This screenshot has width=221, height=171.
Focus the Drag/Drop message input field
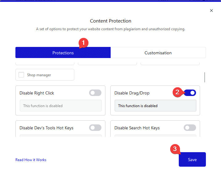pyautogui.click(x=155, y=106)
